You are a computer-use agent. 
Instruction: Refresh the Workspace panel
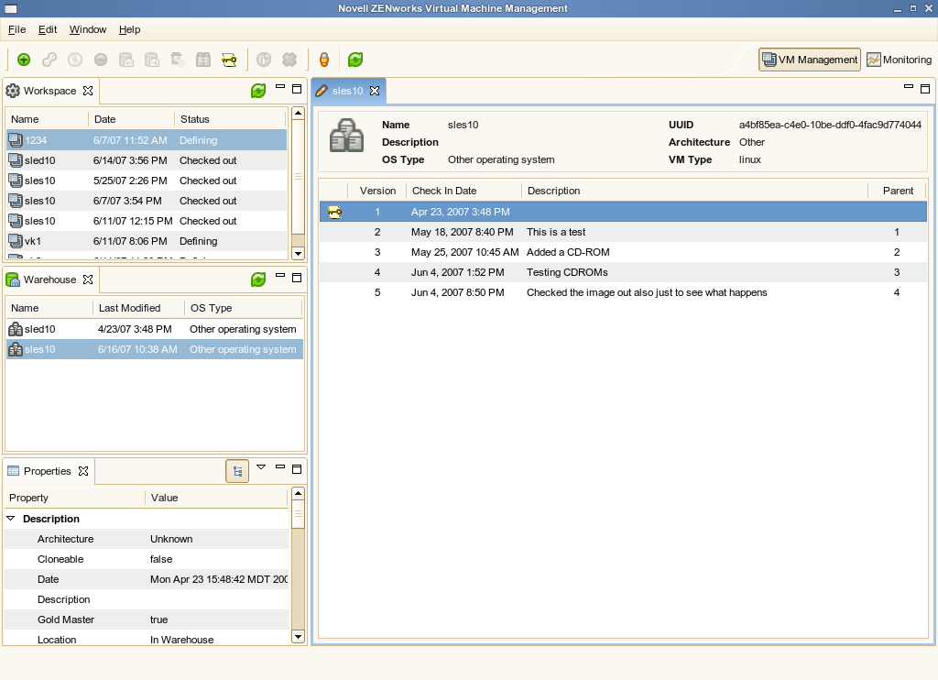258,91
